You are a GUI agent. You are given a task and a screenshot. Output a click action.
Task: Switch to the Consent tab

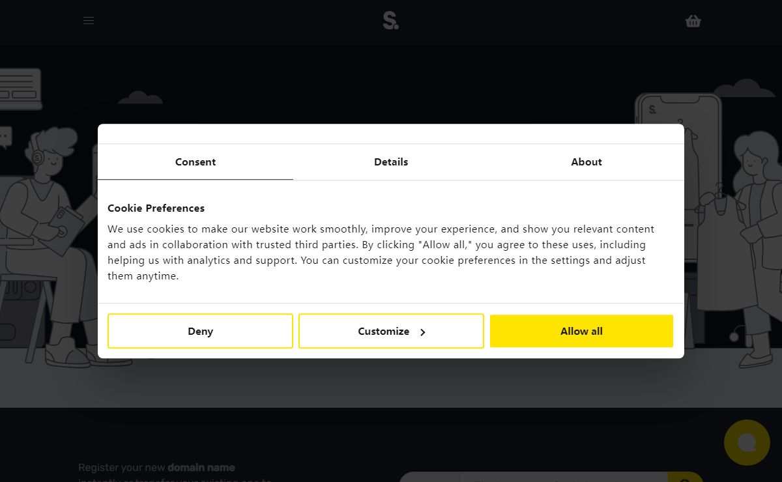pos(195,162)
